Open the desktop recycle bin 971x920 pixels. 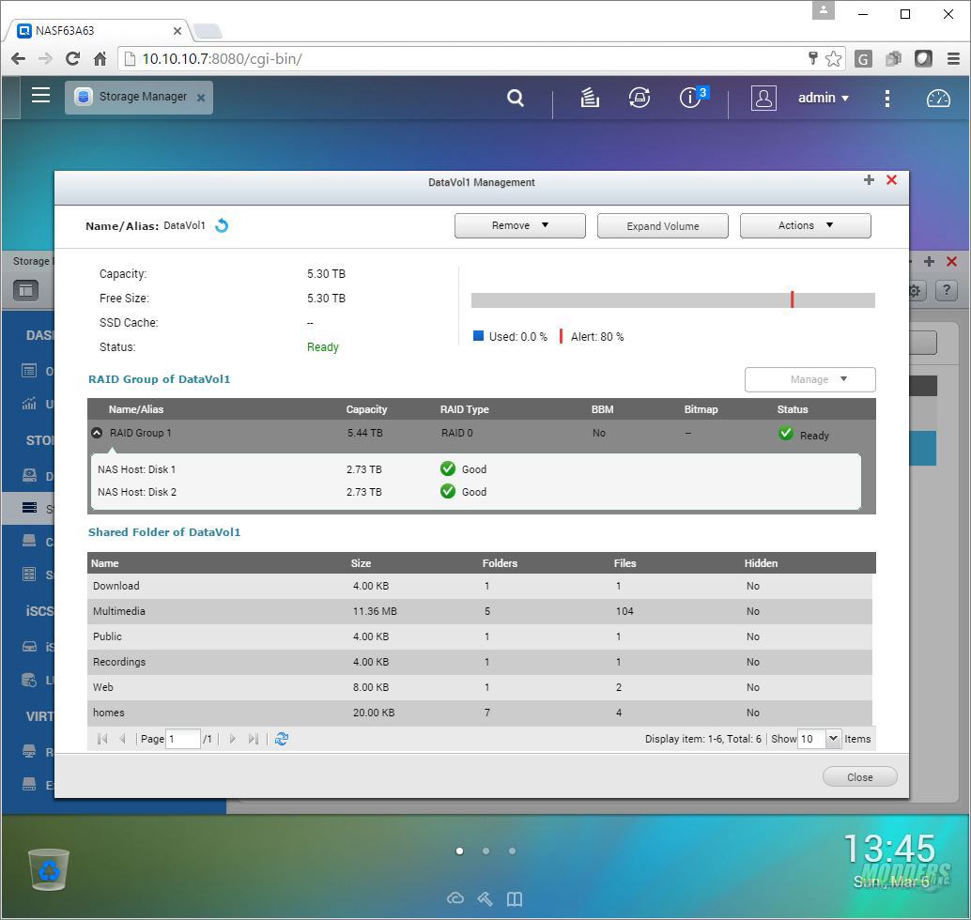coord(49,869)
